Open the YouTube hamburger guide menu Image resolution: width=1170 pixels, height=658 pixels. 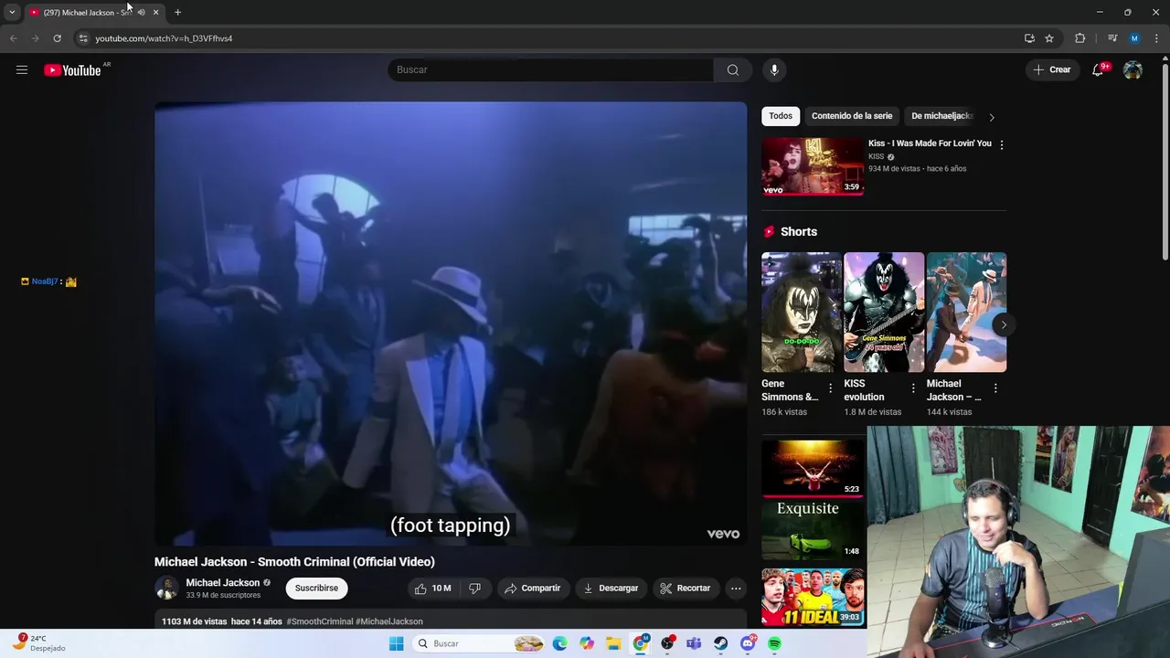coord(22,69)
